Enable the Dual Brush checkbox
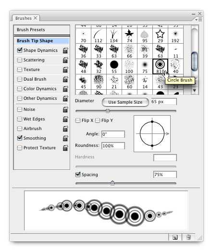212x252 pixels. pos(20,79)
